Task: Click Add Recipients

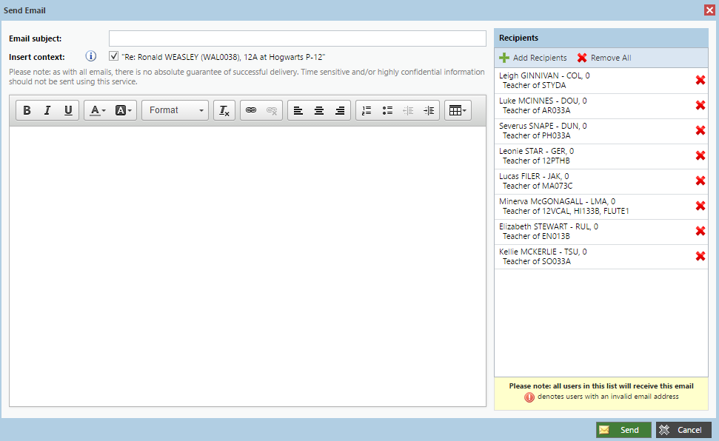Action: [x=533, y=58]
